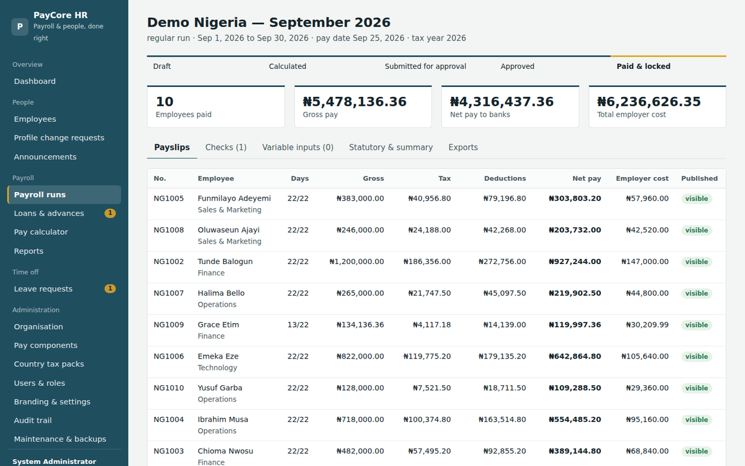
Task: Click the Published column header
Action: pyautogui.click(x=699, y=178)
